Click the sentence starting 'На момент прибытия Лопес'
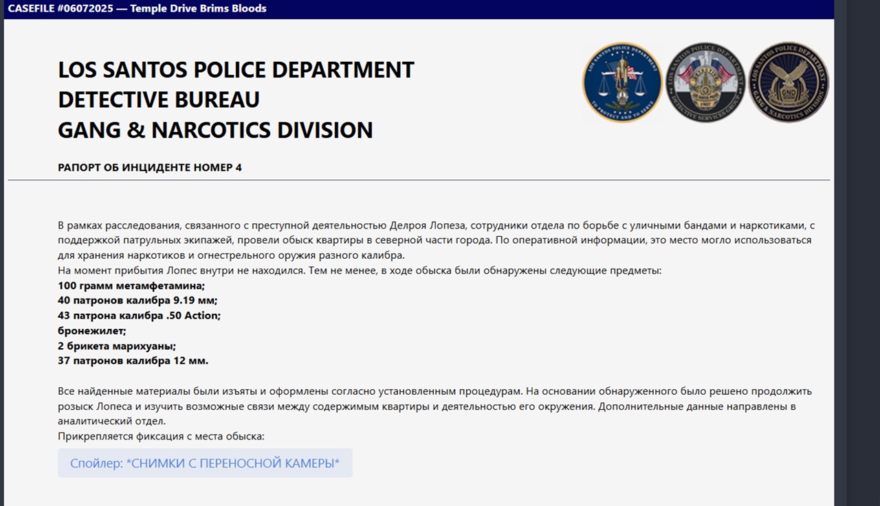 [x=360, y=271]
